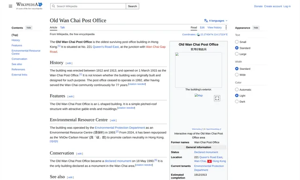300x180 pixels.
Task: Jump to (Top) in contents
Action: pos(15,35)
